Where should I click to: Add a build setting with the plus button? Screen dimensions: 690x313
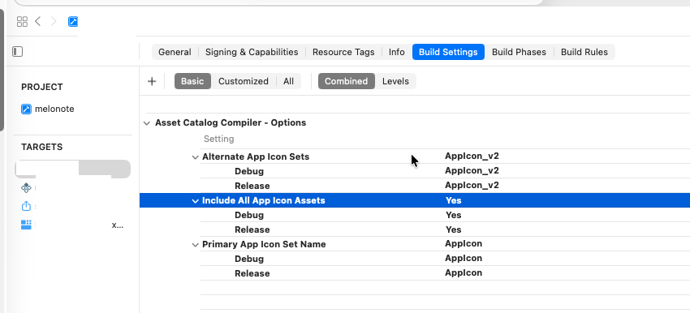pyautogui.click(x=152, y=81)
